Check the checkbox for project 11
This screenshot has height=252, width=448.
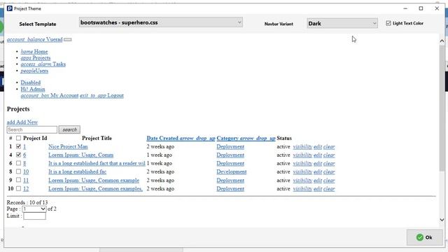coord(19,180)
